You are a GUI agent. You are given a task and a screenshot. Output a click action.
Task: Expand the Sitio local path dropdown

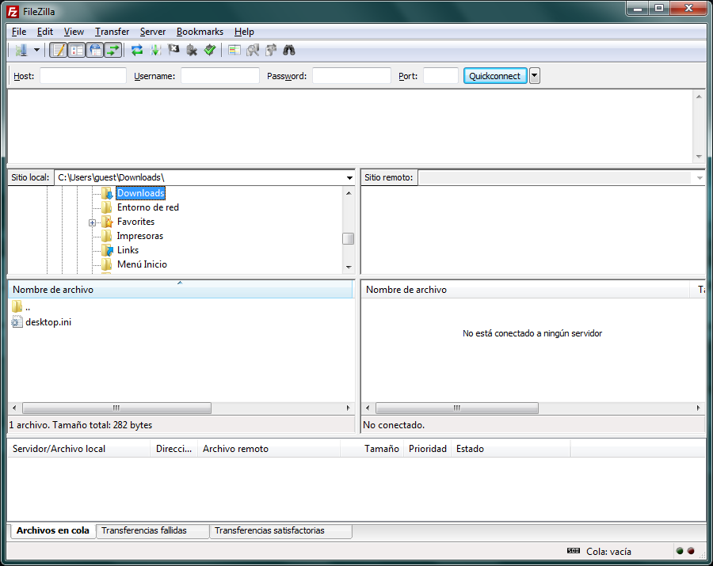click(x=349, y=178)
